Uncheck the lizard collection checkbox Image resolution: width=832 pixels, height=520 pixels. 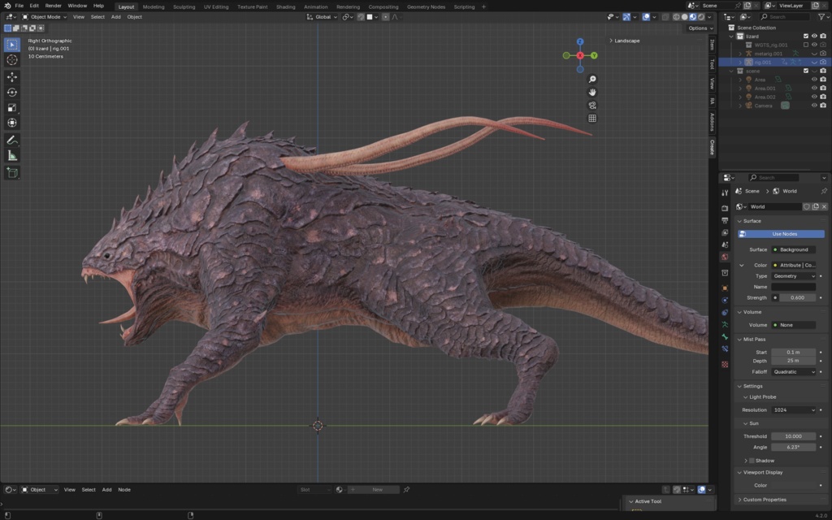[806, 37]
